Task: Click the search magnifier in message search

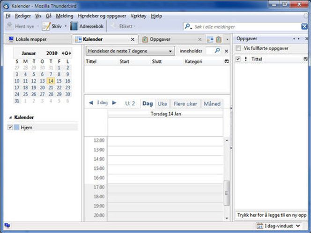Action: point(187,26)
